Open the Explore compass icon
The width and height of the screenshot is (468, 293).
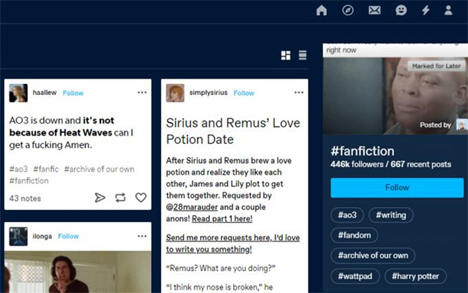pos(348,10)
